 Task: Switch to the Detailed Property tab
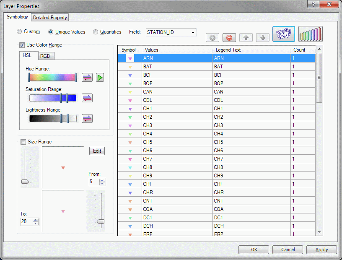click(50, 18)
